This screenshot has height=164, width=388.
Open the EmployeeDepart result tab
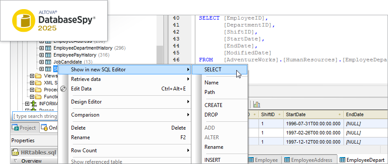tap(362, 160)
